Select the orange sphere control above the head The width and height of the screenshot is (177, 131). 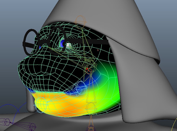(80, 22)
